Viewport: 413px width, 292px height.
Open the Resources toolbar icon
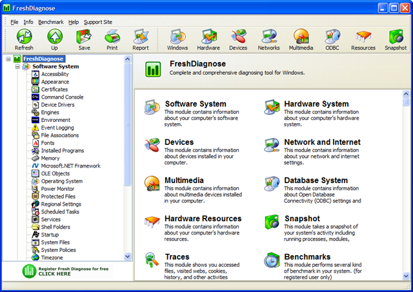click(363, 36)
